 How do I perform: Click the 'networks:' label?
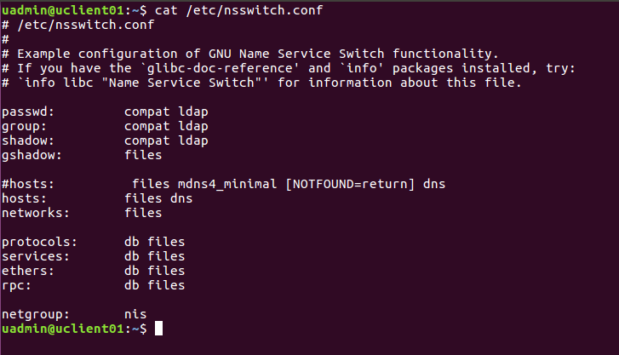tap(36, 213)
